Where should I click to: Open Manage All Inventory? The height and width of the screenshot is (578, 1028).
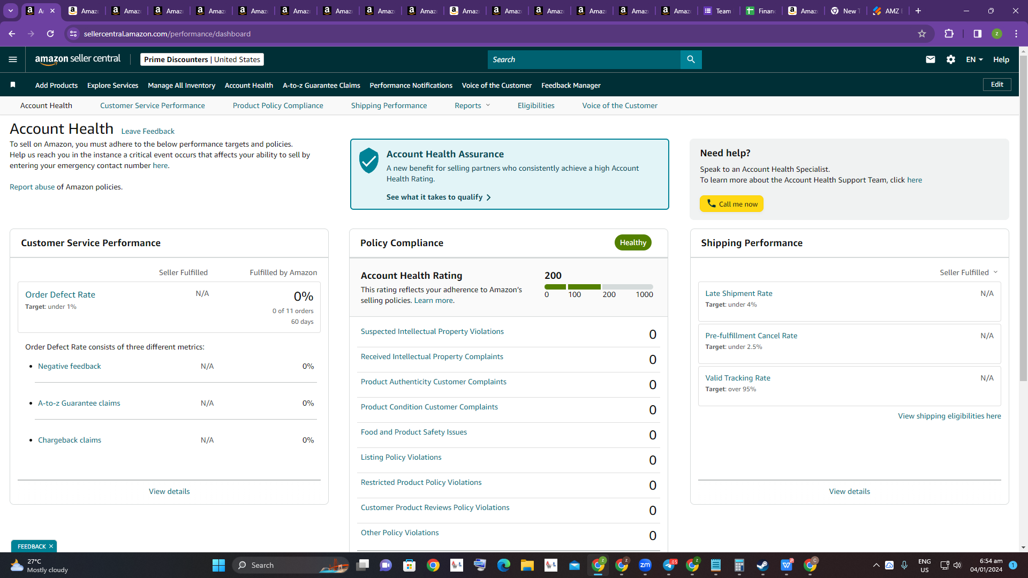tap(182, 85)
